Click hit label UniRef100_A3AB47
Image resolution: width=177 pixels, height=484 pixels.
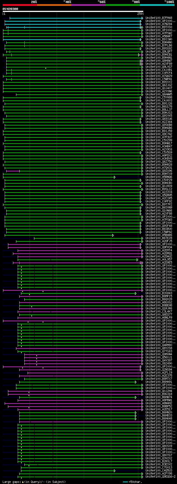(159, 147)
